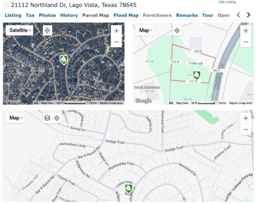The height and width of the screenshot is (204, 256).
Task: Open the Remarks tab
Action: (x=187, y=15)
